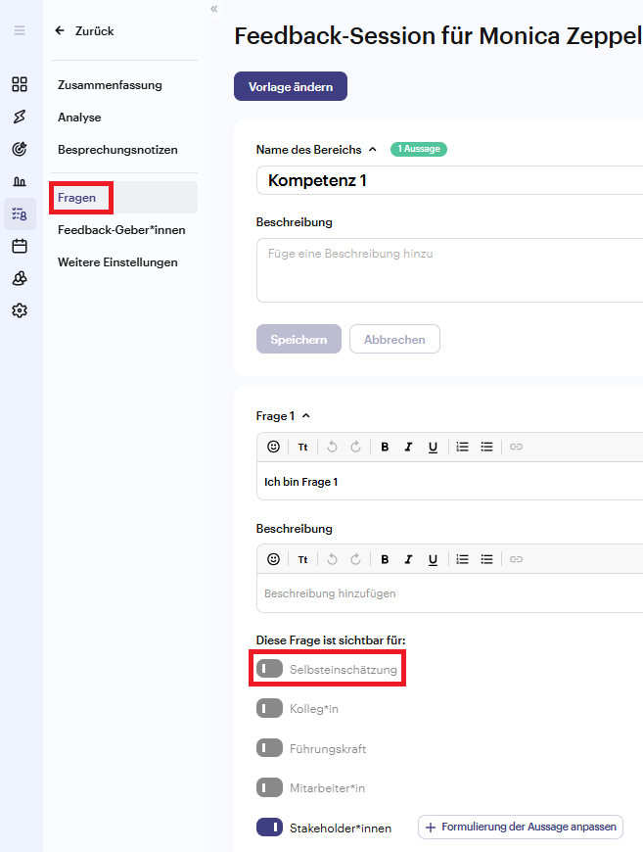Open the dashboard grid icon in sidebar

point(20,84)
